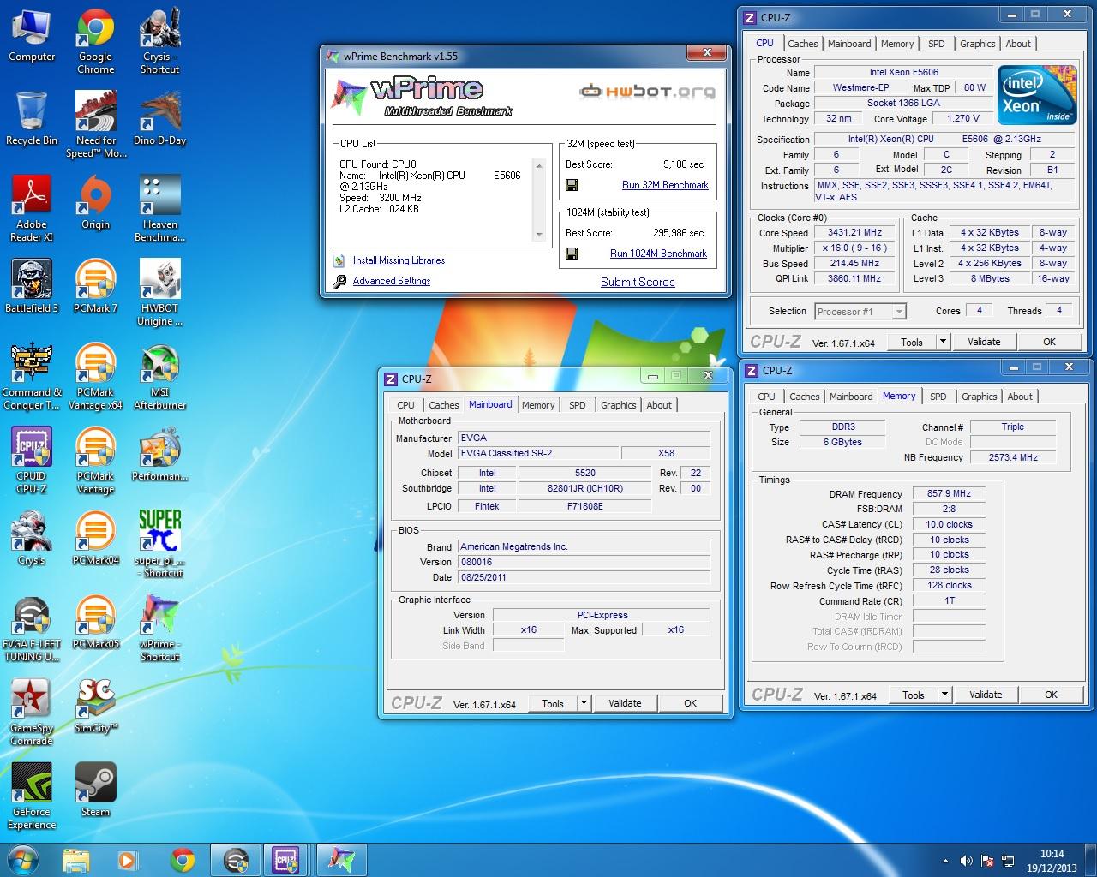Image resolution: width=1097 pixels, height=877 pixels.
Task: Show hidden system tray icons
Action: coord(945,861)
